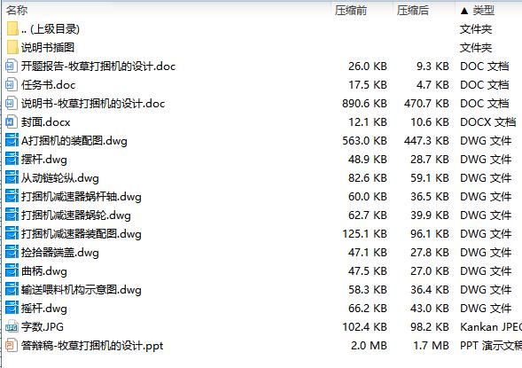The image size is (522, 368).
Task: Click the 类型 column header
Action: pyautogui.click(x=483, y=11)
